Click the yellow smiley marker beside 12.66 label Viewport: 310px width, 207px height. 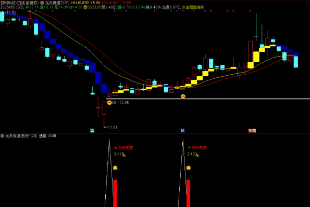(x=109, y=103)
